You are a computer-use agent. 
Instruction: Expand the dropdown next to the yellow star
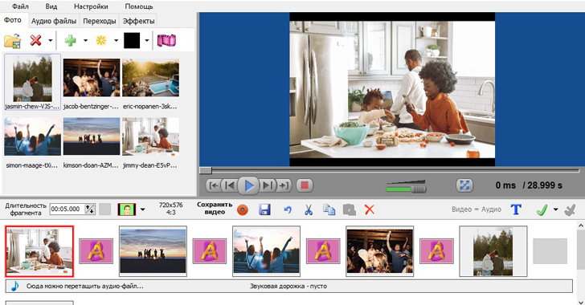pyautogui.click(x=116, y=40)
